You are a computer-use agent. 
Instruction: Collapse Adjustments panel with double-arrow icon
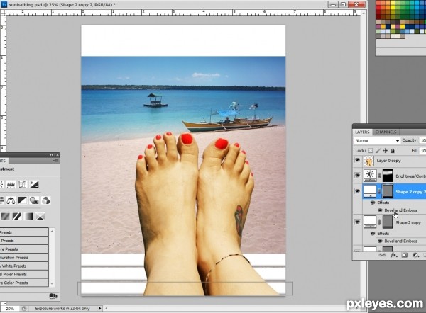pyautogui.click(x=51, y=155)
